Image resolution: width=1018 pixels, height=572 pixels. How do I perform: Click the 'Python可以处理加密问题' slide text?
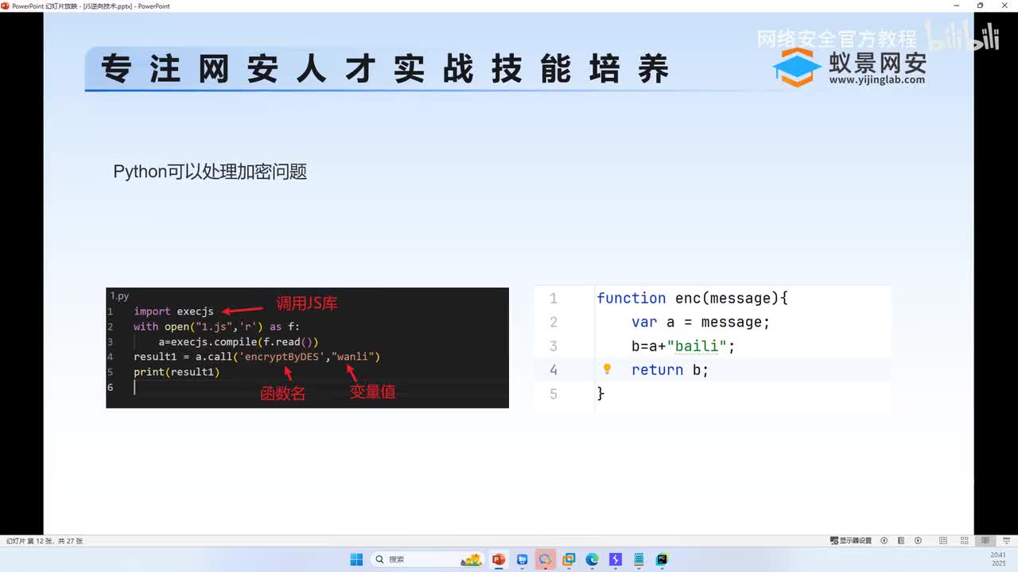[x=210, y=172]
